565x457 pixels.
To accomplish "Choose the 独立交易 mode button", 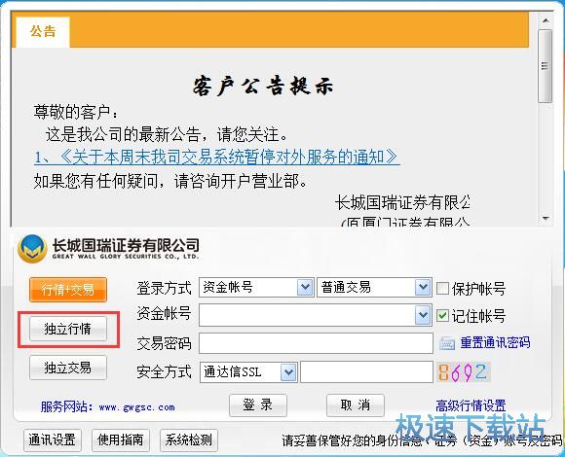I will coord(68,368).
